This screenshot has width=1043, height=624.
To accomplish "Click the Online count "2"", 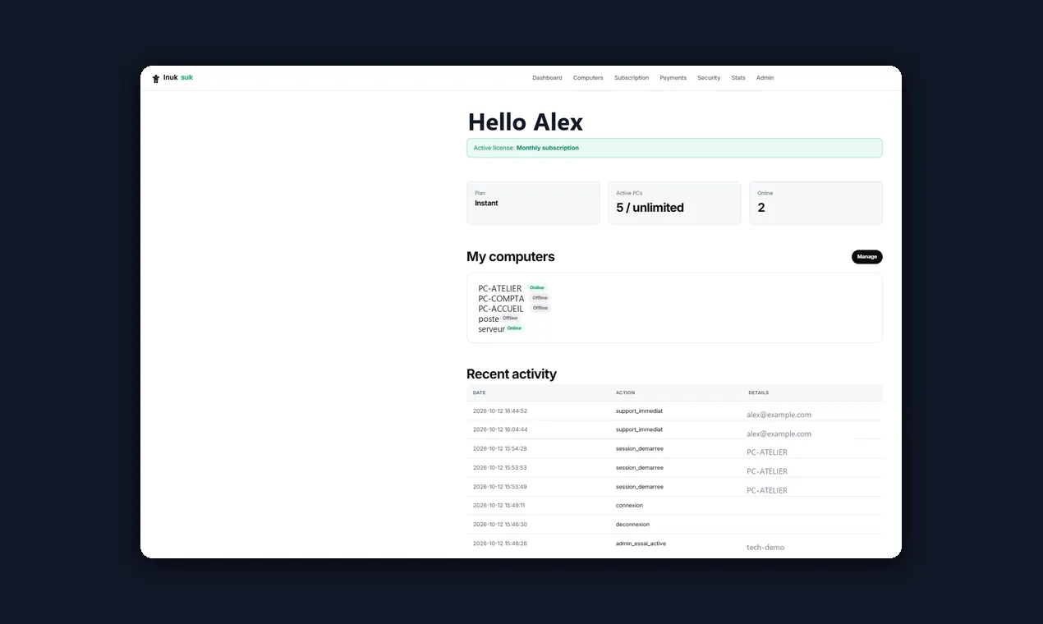I will [761, 208].
